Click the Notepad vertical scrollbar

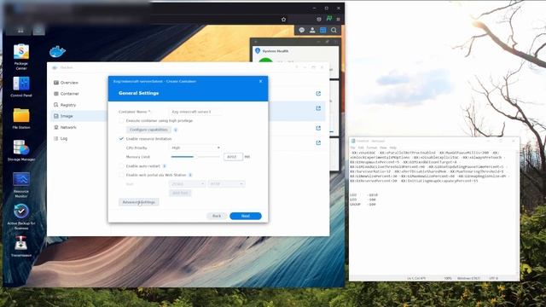pyautogui.click(x=518, y=213)
